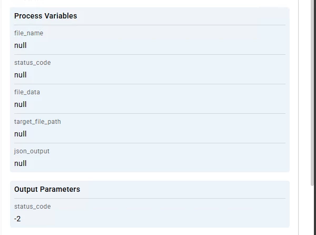This screenshot has width=316, height=235.
Task: Select the file_data variable label
Action: coord(27,92)
